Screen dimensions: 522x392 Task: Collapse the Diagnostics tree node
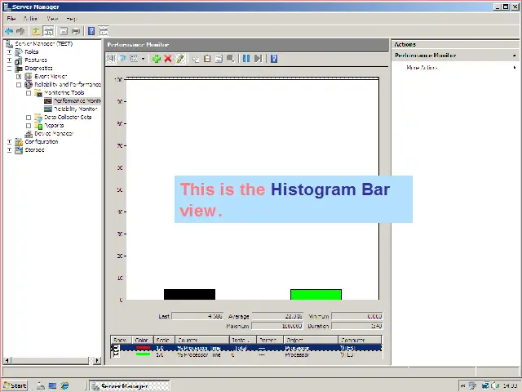[x=9, y=68]
